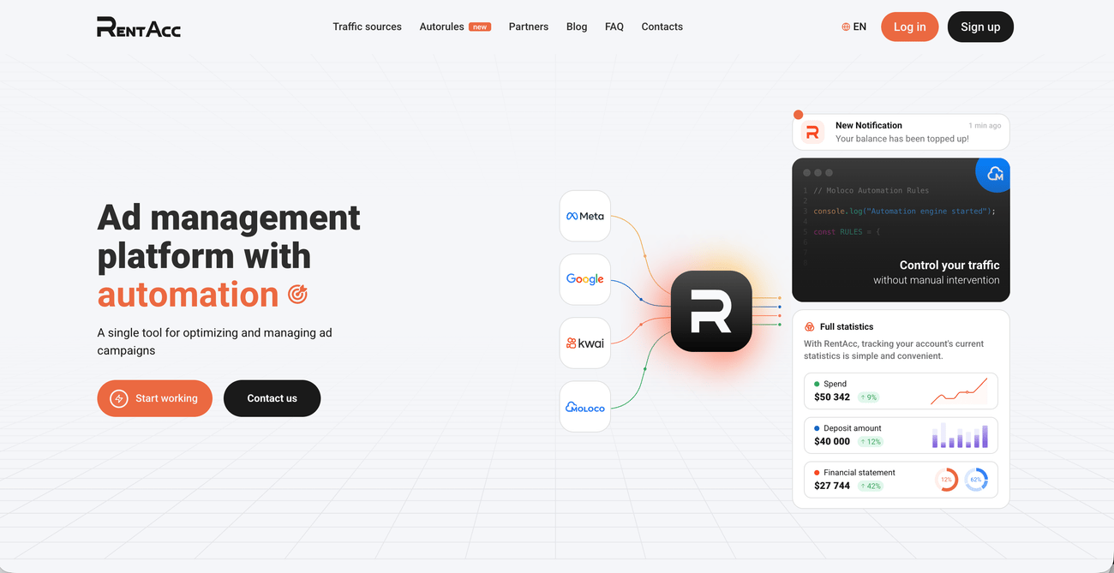Open the FAQ section
The image size is (1114, 573).
point(614,27)
